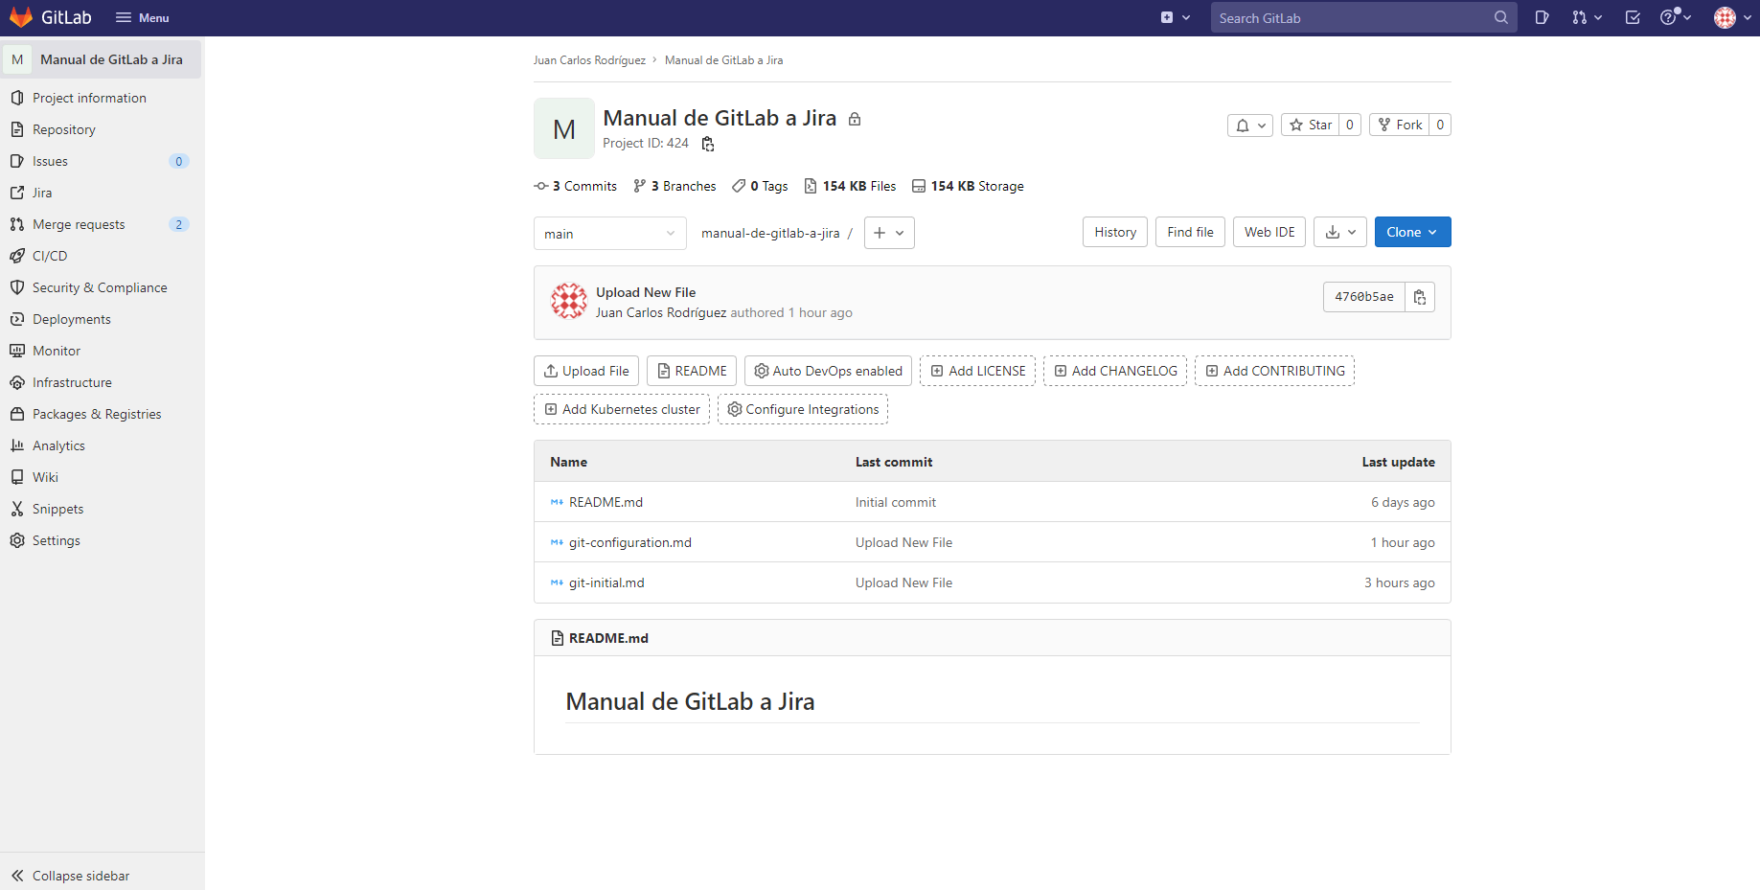This screenshot has height=890, width=1760.
Task: Open Settings in sidebar
Action: [x=57, y=540]
